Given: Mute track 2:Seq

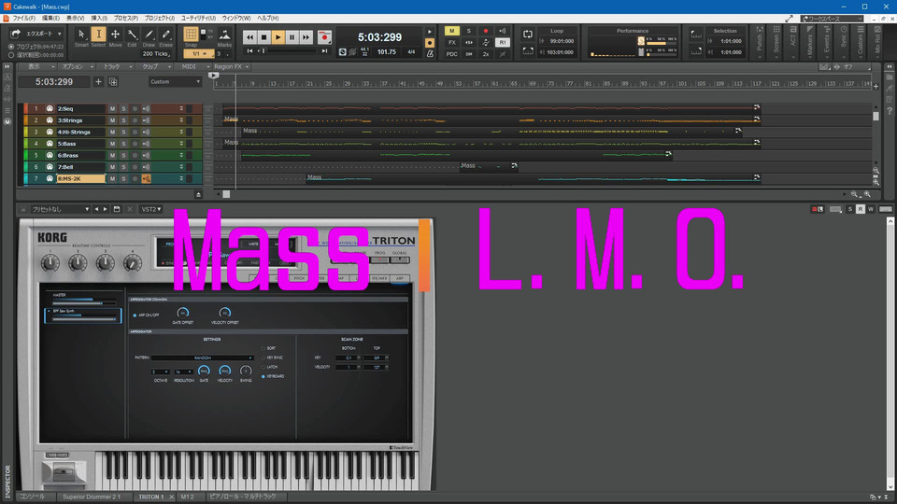Looking at the screenshot, I should coord(113,108).
